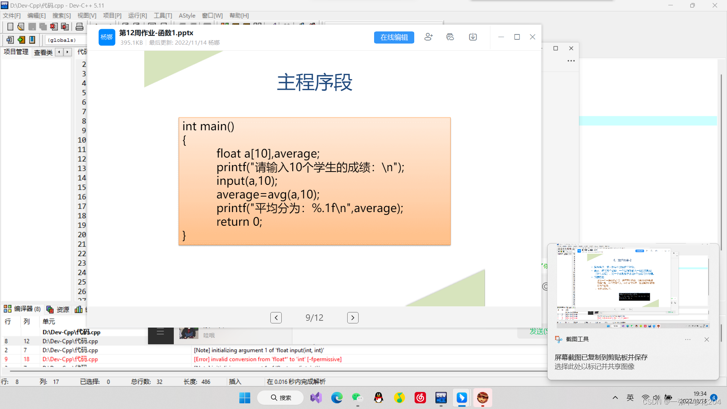Download the PPTX using the download icon
This screenshot has height=409, width=727.
pyautogui.click(x=473, y=37)
